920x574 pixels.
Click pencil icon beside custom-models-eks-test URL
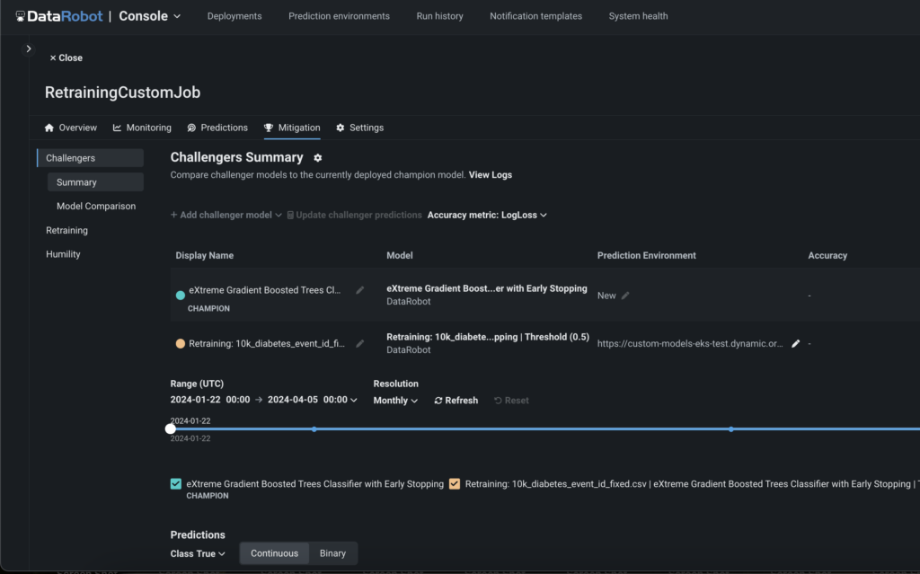tap(795, 343)
